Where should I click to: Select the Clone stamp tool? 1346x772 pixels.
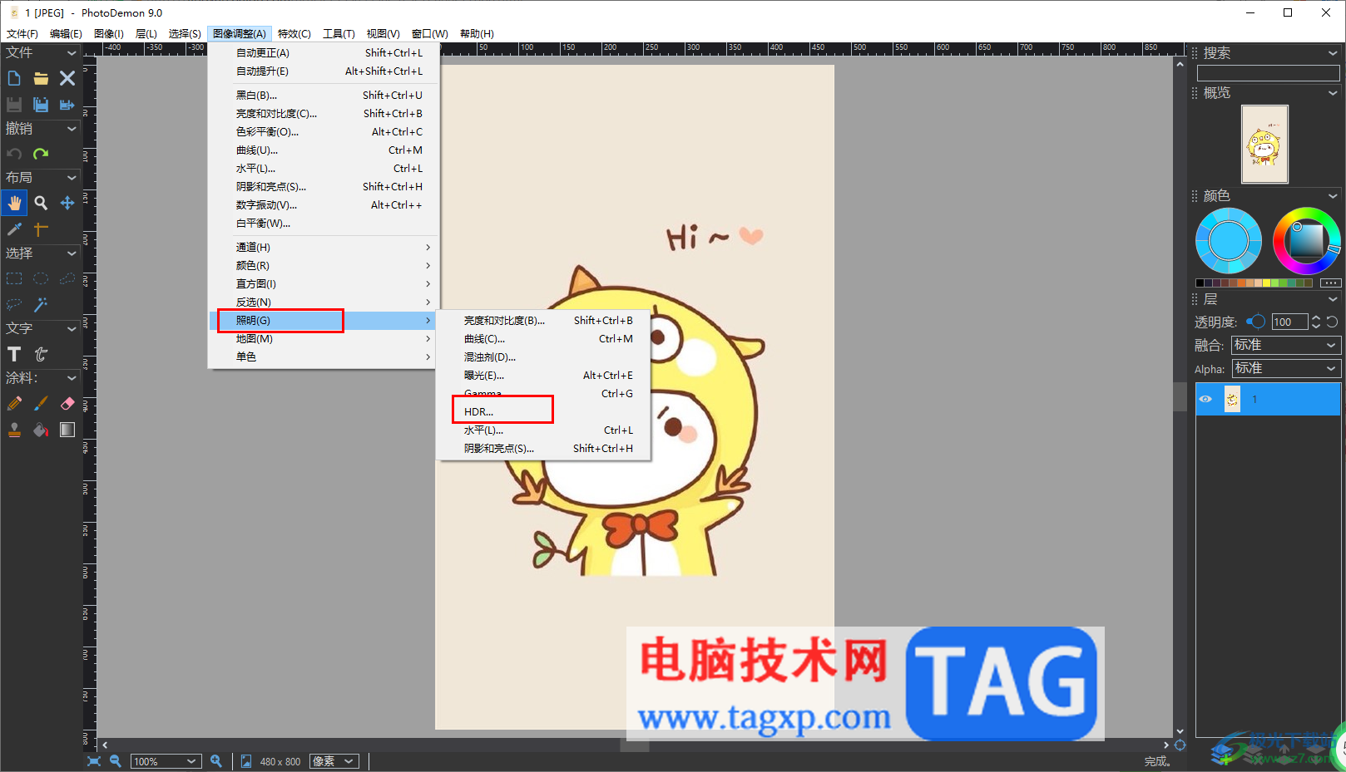point(14,430)
